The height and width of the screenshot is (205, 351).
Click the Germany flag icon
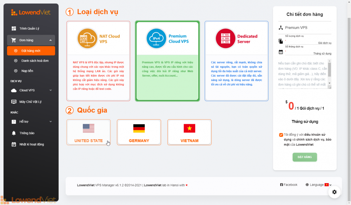[139, 128]
